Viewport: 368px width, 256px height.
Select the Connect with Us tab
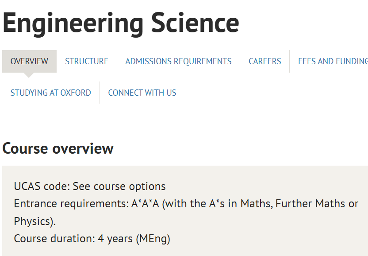142,93
